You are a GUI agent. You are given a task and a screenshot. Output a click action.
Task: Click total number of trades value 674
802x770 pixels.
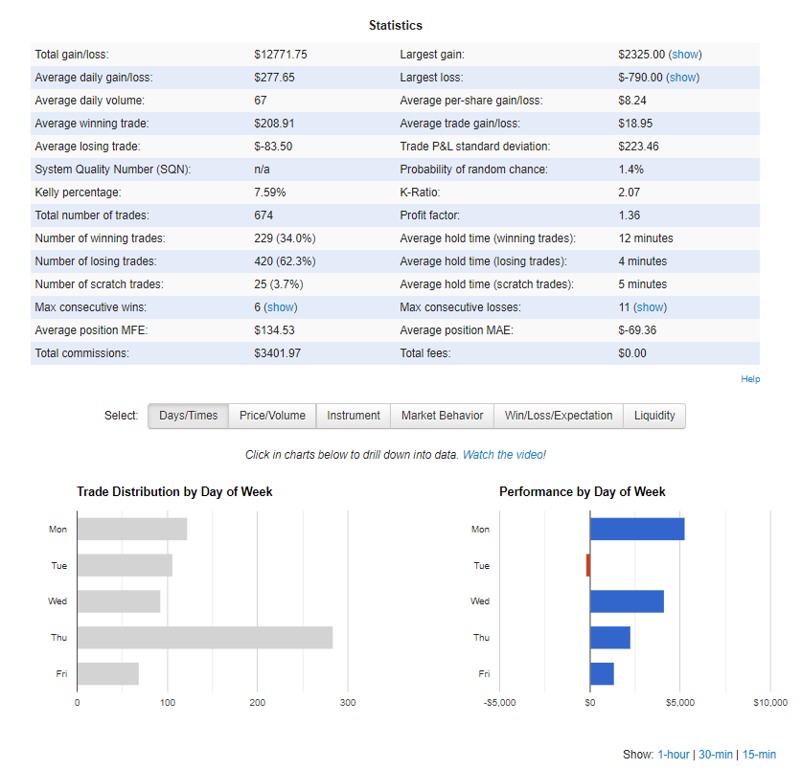[264, 215]
